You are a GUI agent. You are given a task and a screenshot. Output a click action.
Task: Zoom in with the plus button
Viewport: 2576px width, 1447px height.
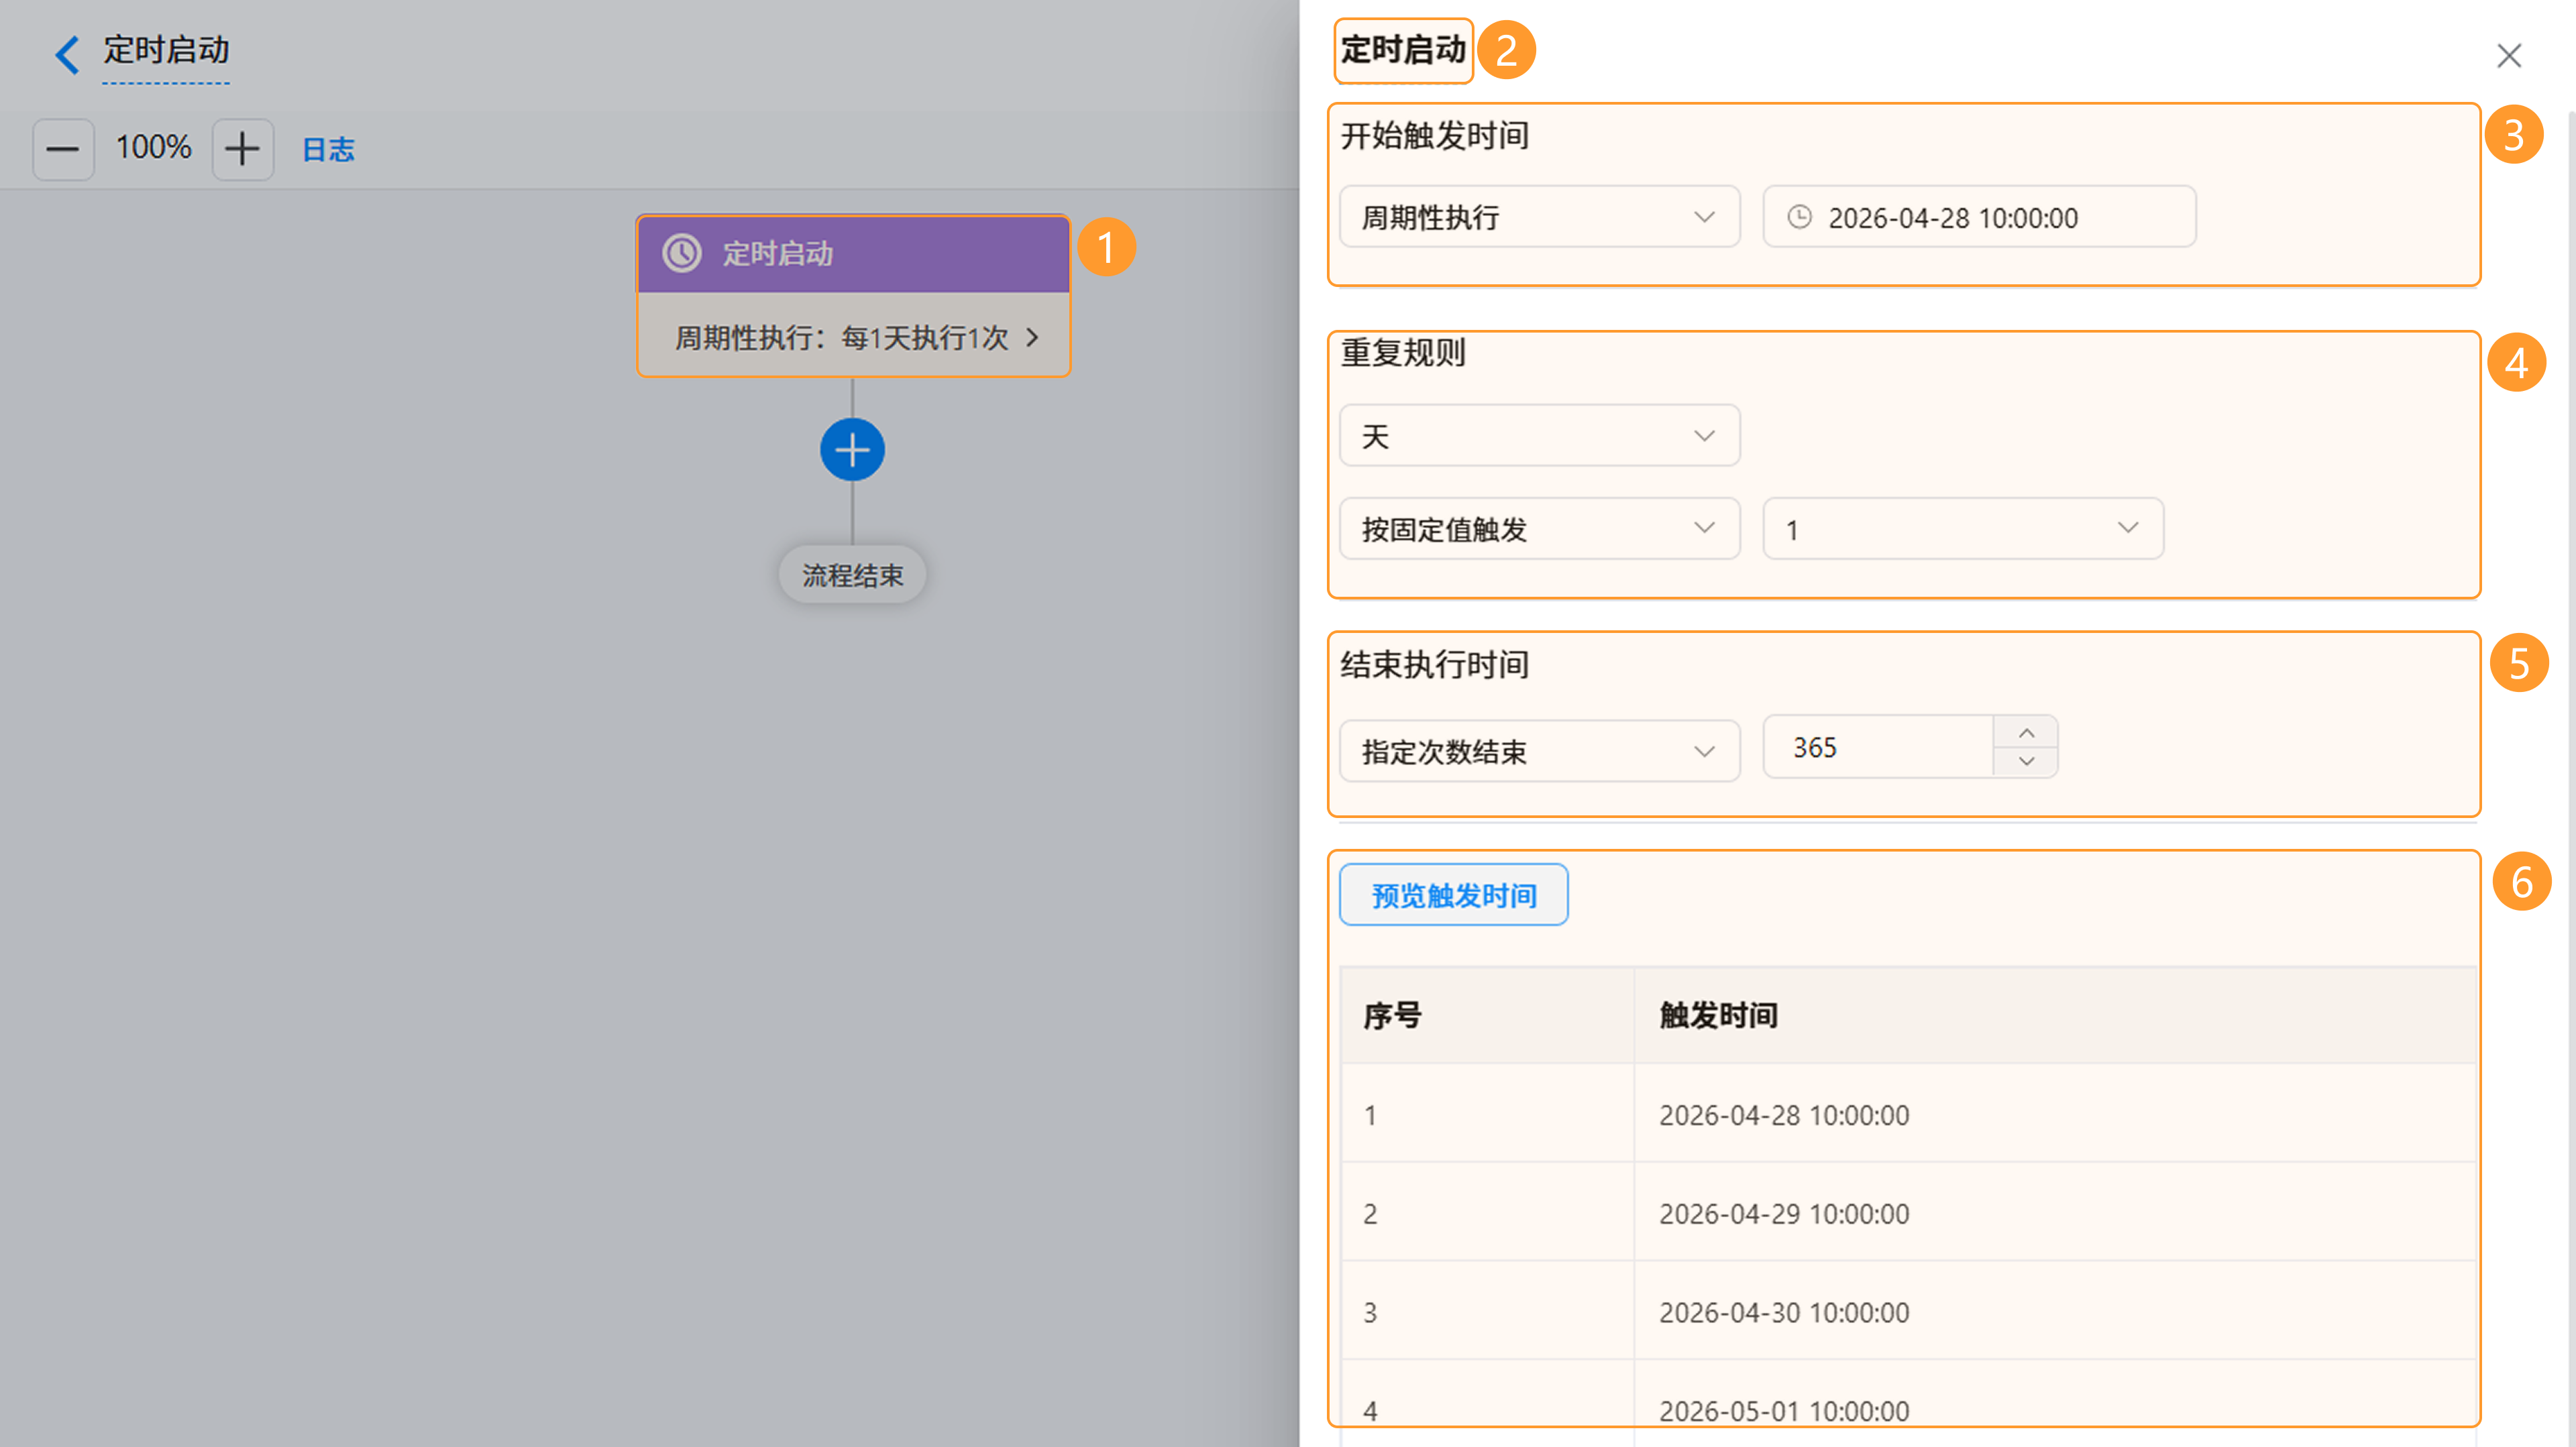242,150
